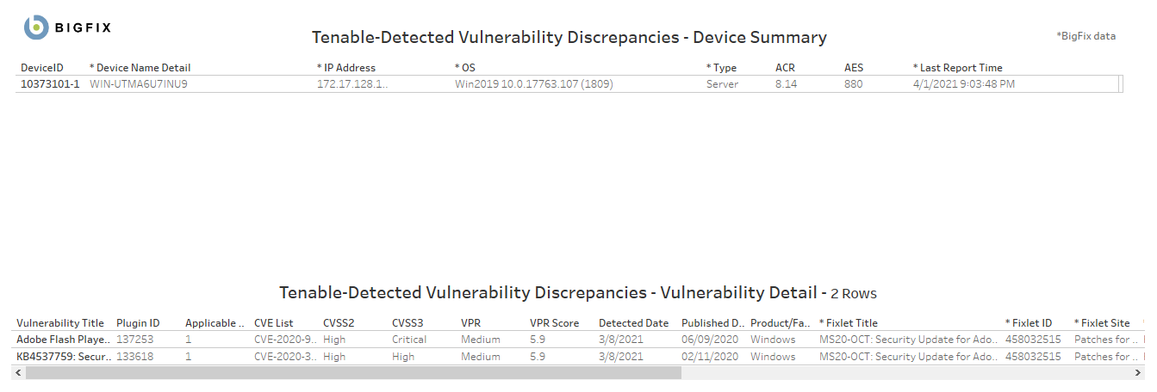Select the KB4537759 vulnerability row

[x=64, y=357]
